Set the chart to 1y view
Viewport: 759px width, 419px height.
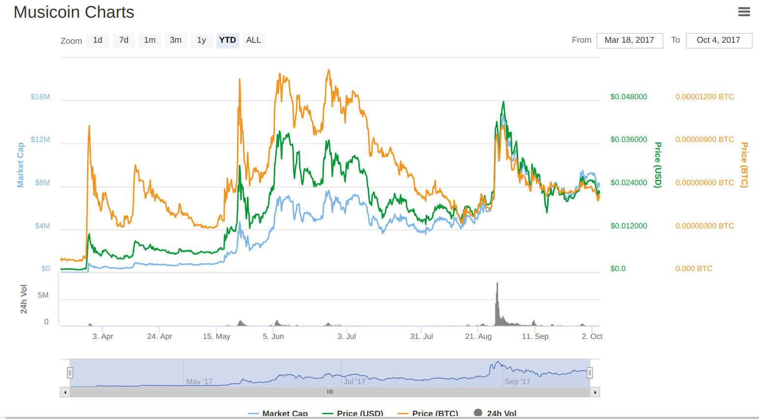[x=202, y=40]
